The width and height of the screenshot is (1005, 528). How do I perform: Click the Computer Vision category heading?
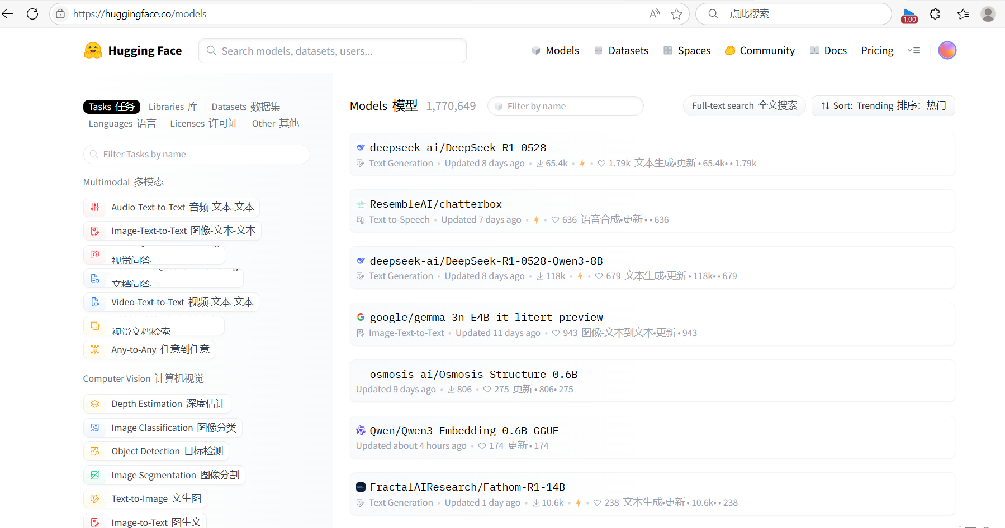click(144, 378)
